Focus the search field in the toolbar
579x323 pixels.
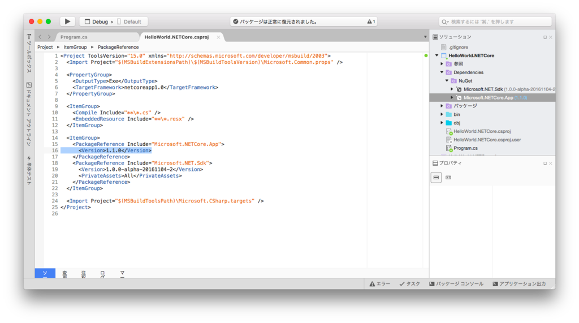click(x=495, y=22)
